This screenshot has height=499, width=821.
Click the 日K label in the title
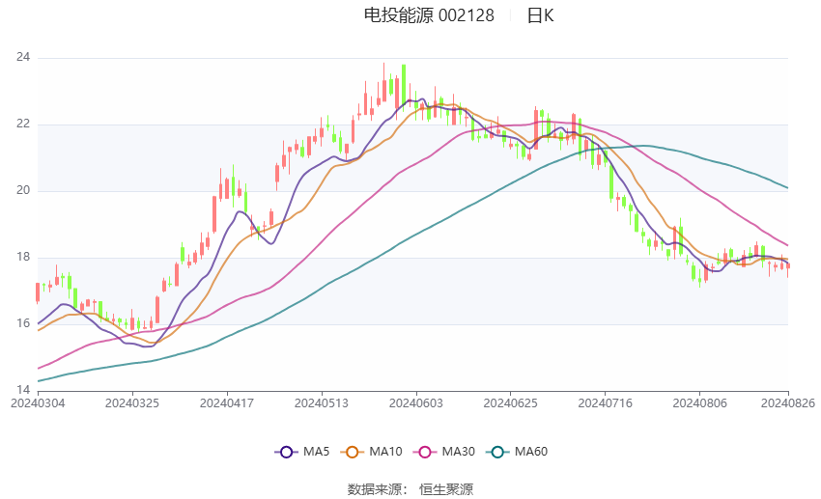click(540, 15)
